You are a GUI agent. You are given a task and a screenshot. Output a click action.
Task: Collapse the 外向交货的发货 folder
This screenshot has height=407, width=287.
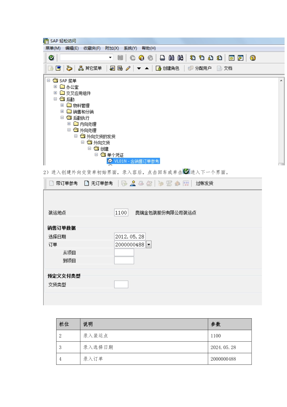click(x=76, y=136)
